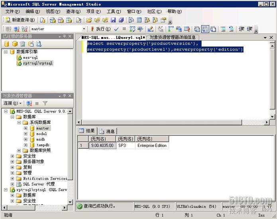Select the msdb database
Screen dimensions: 277x219
coord(41,140)
